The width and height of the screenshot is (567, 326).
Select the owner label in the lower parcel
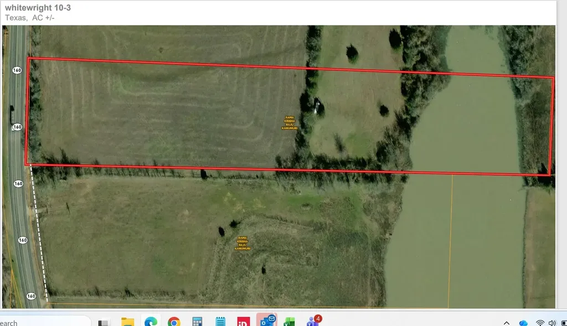click(243, 243)
